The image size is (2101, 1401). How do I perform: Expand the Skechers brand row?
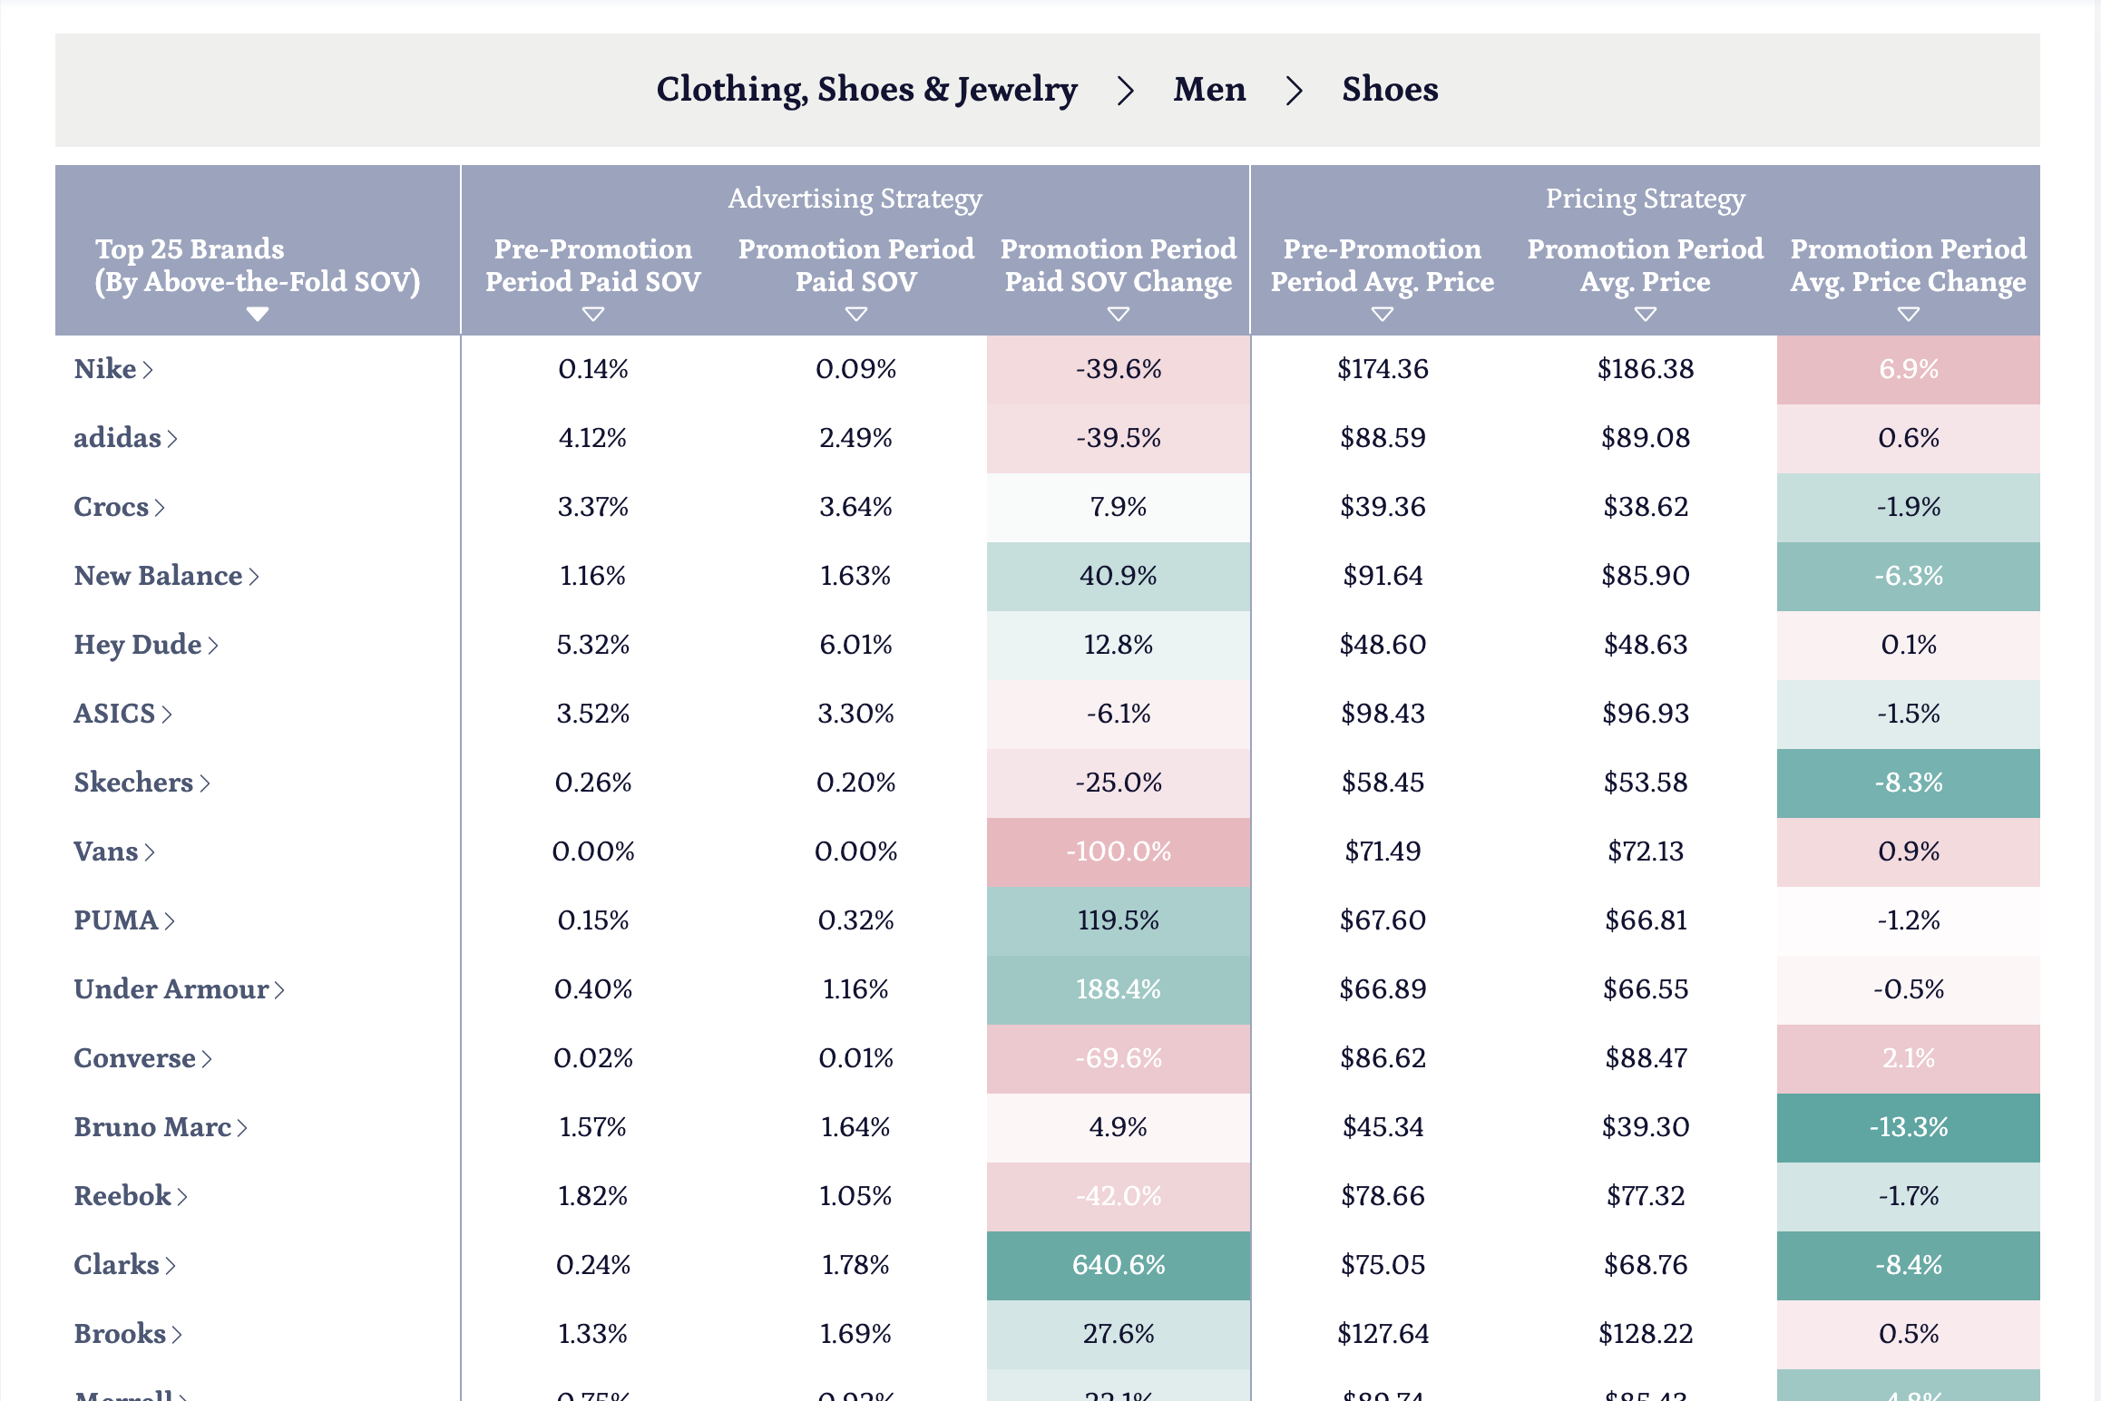click(x=142, y=783)
